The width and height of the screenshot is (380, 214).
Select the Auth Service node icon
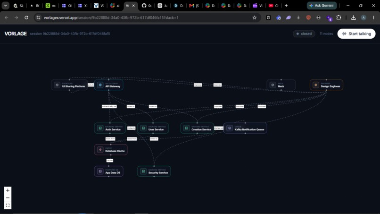(x=100, y=128)
